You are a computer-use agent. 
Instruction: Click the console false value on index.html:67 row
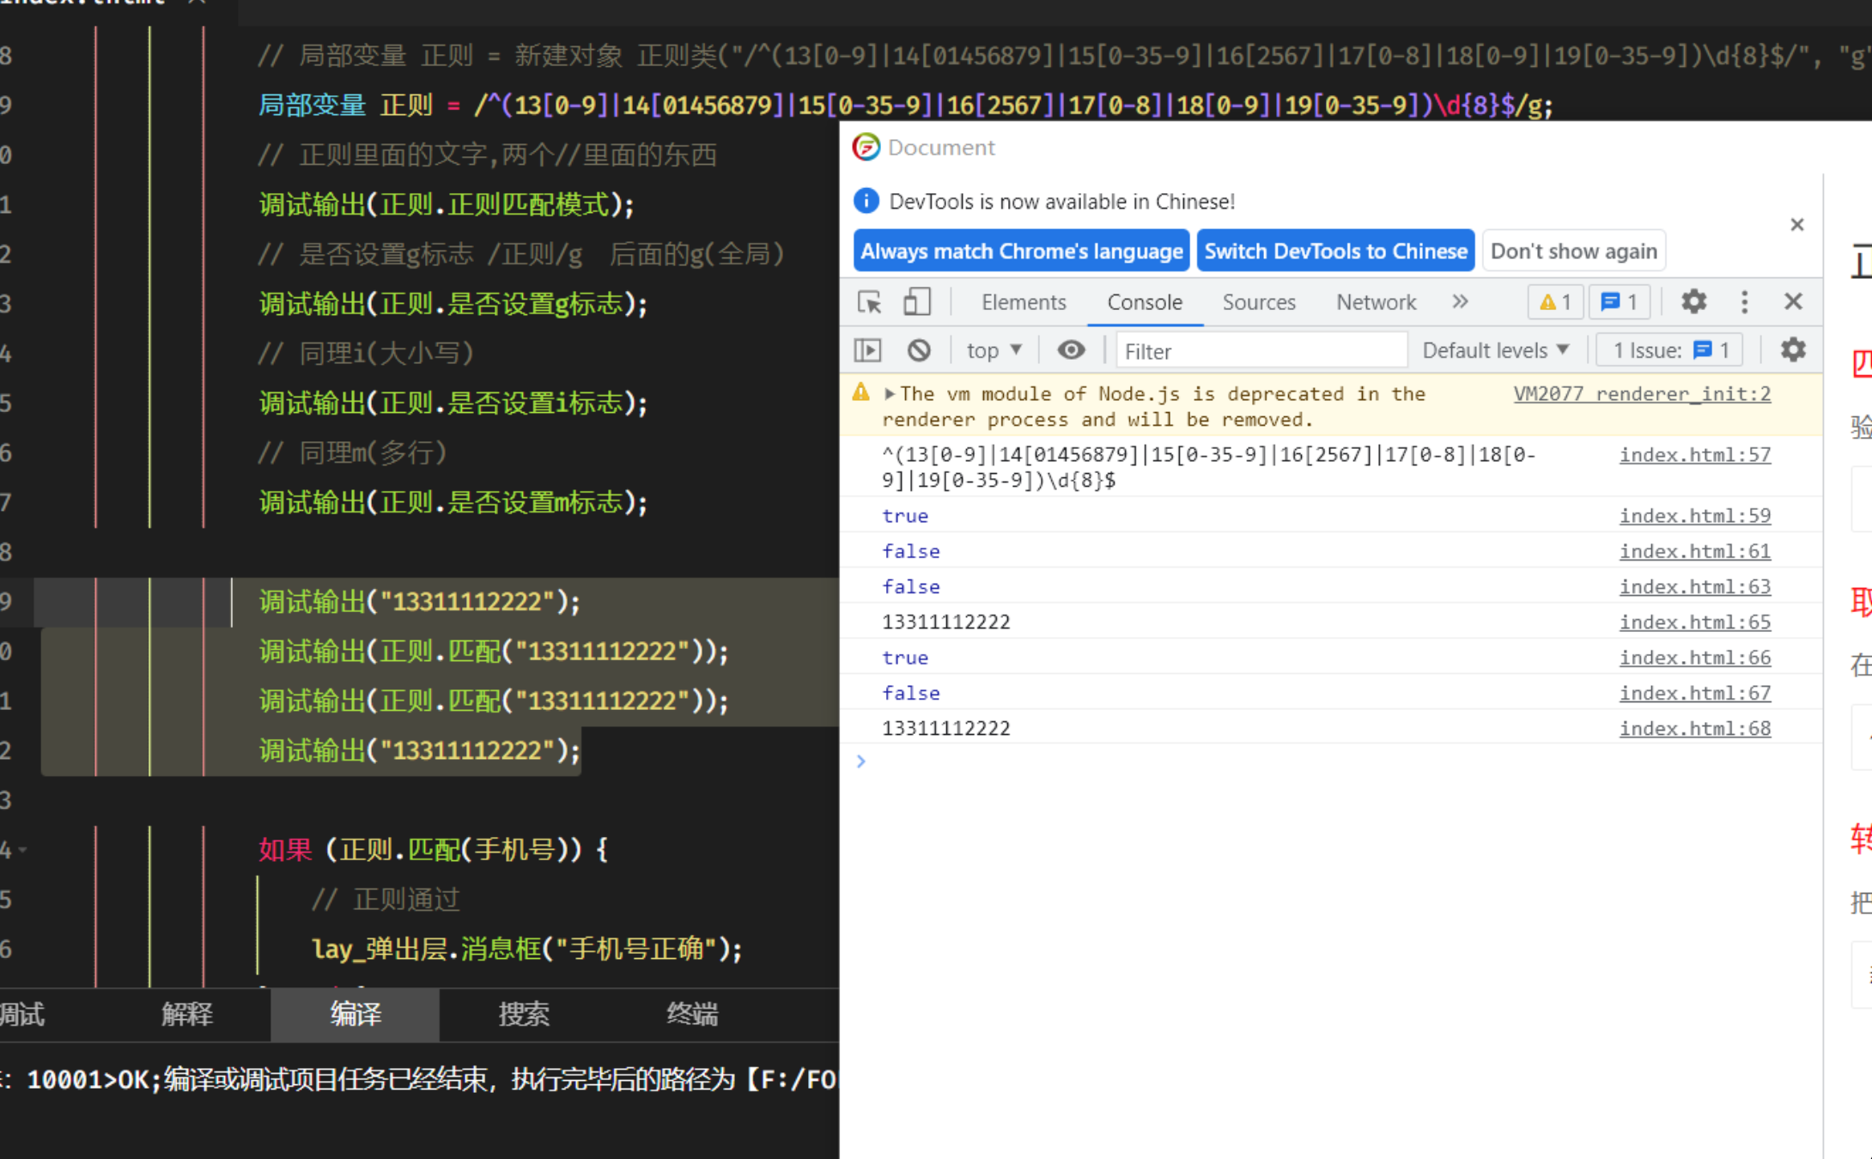click(x=911, y=693)
